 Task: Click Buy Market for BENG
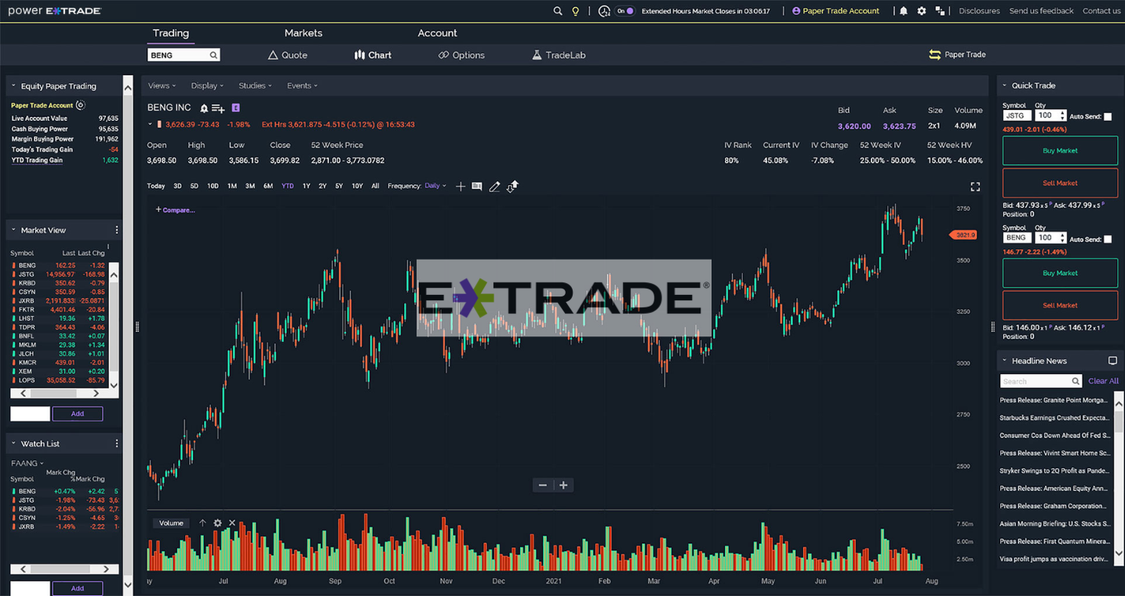click(x=1060, y=273)
